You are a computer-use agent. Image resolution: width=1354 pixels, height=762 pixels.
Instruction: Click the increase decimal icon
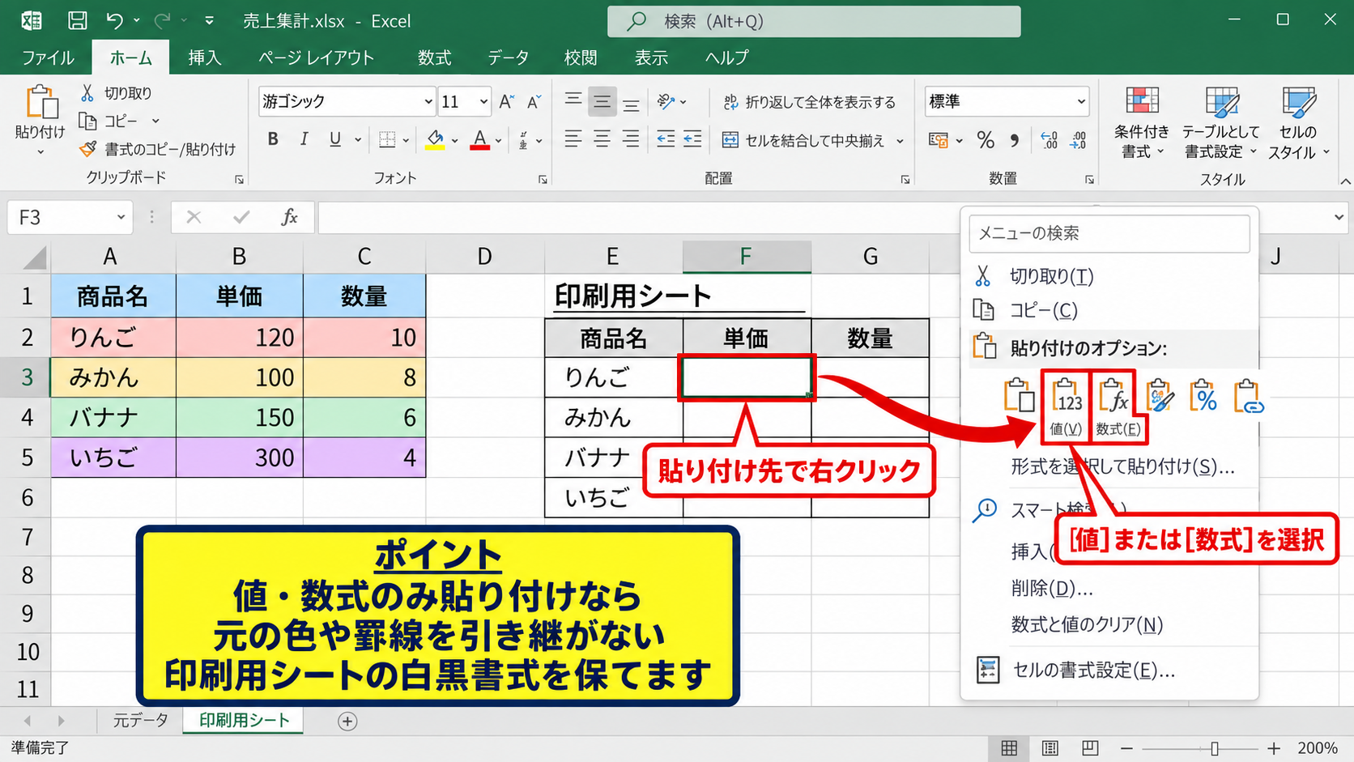click(1049, 140)
